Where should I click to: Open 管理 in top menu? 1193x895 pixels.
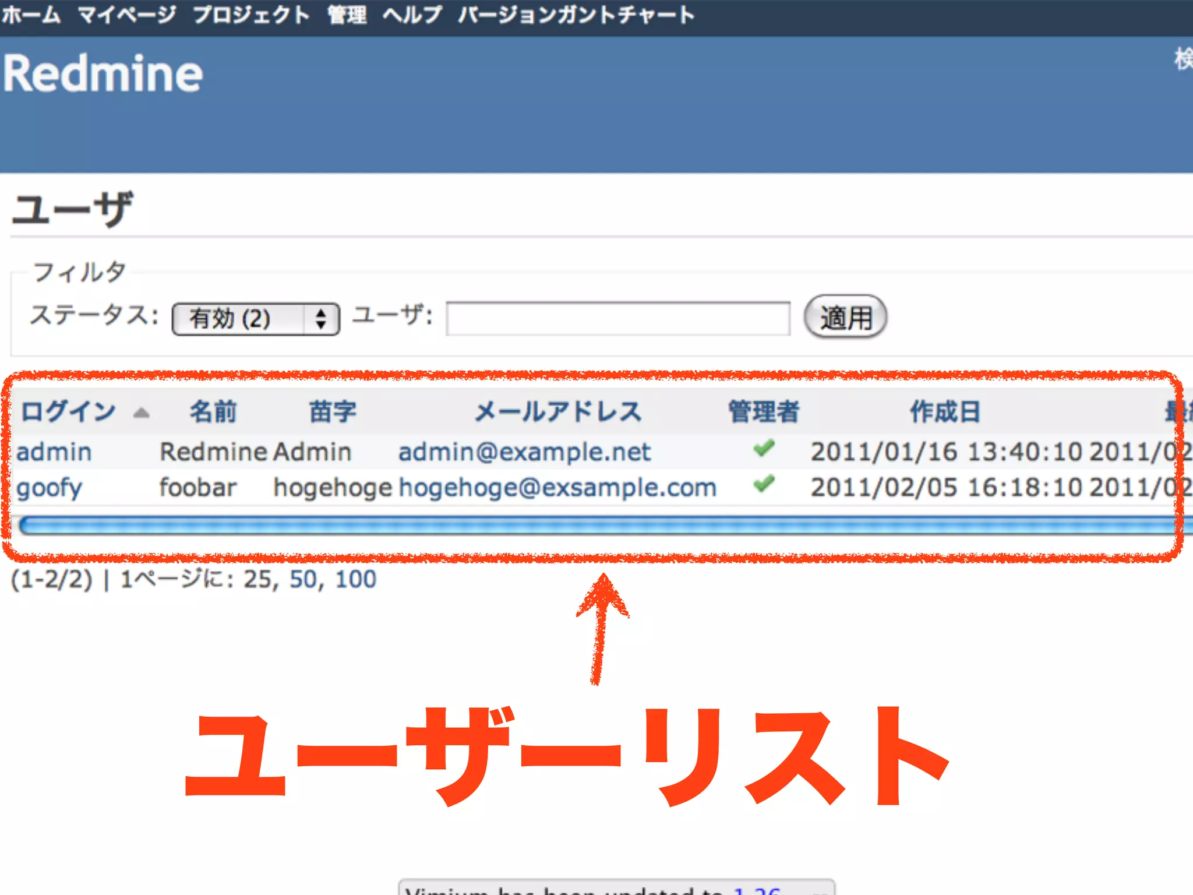pyautogui.click(x=347, y=15)
